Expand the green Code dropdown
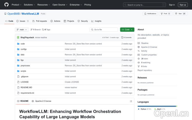 coord(127,30)
